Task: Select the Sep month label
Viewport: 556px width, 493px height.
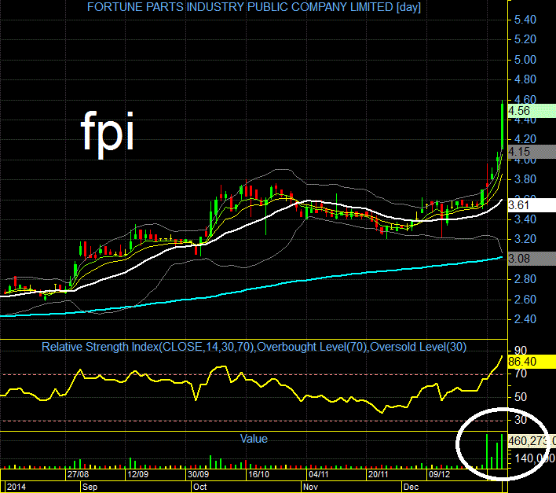Action: 90,487
